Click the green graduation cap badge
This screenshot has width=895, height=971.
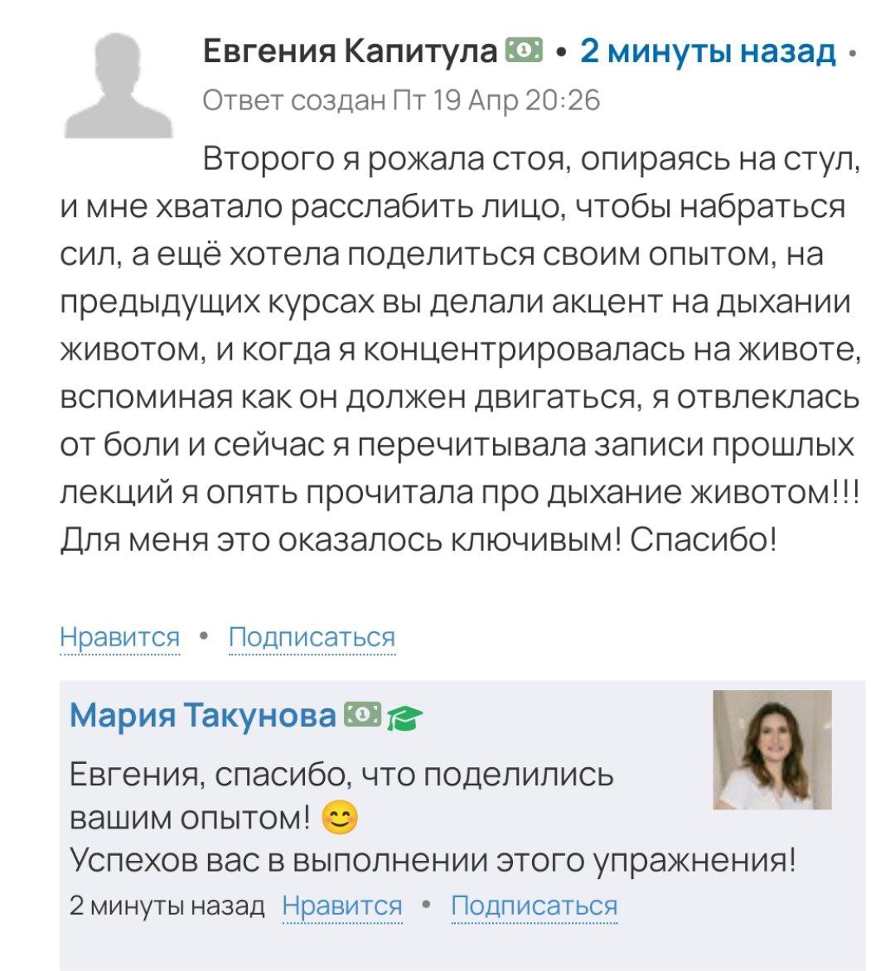[405, 716]
